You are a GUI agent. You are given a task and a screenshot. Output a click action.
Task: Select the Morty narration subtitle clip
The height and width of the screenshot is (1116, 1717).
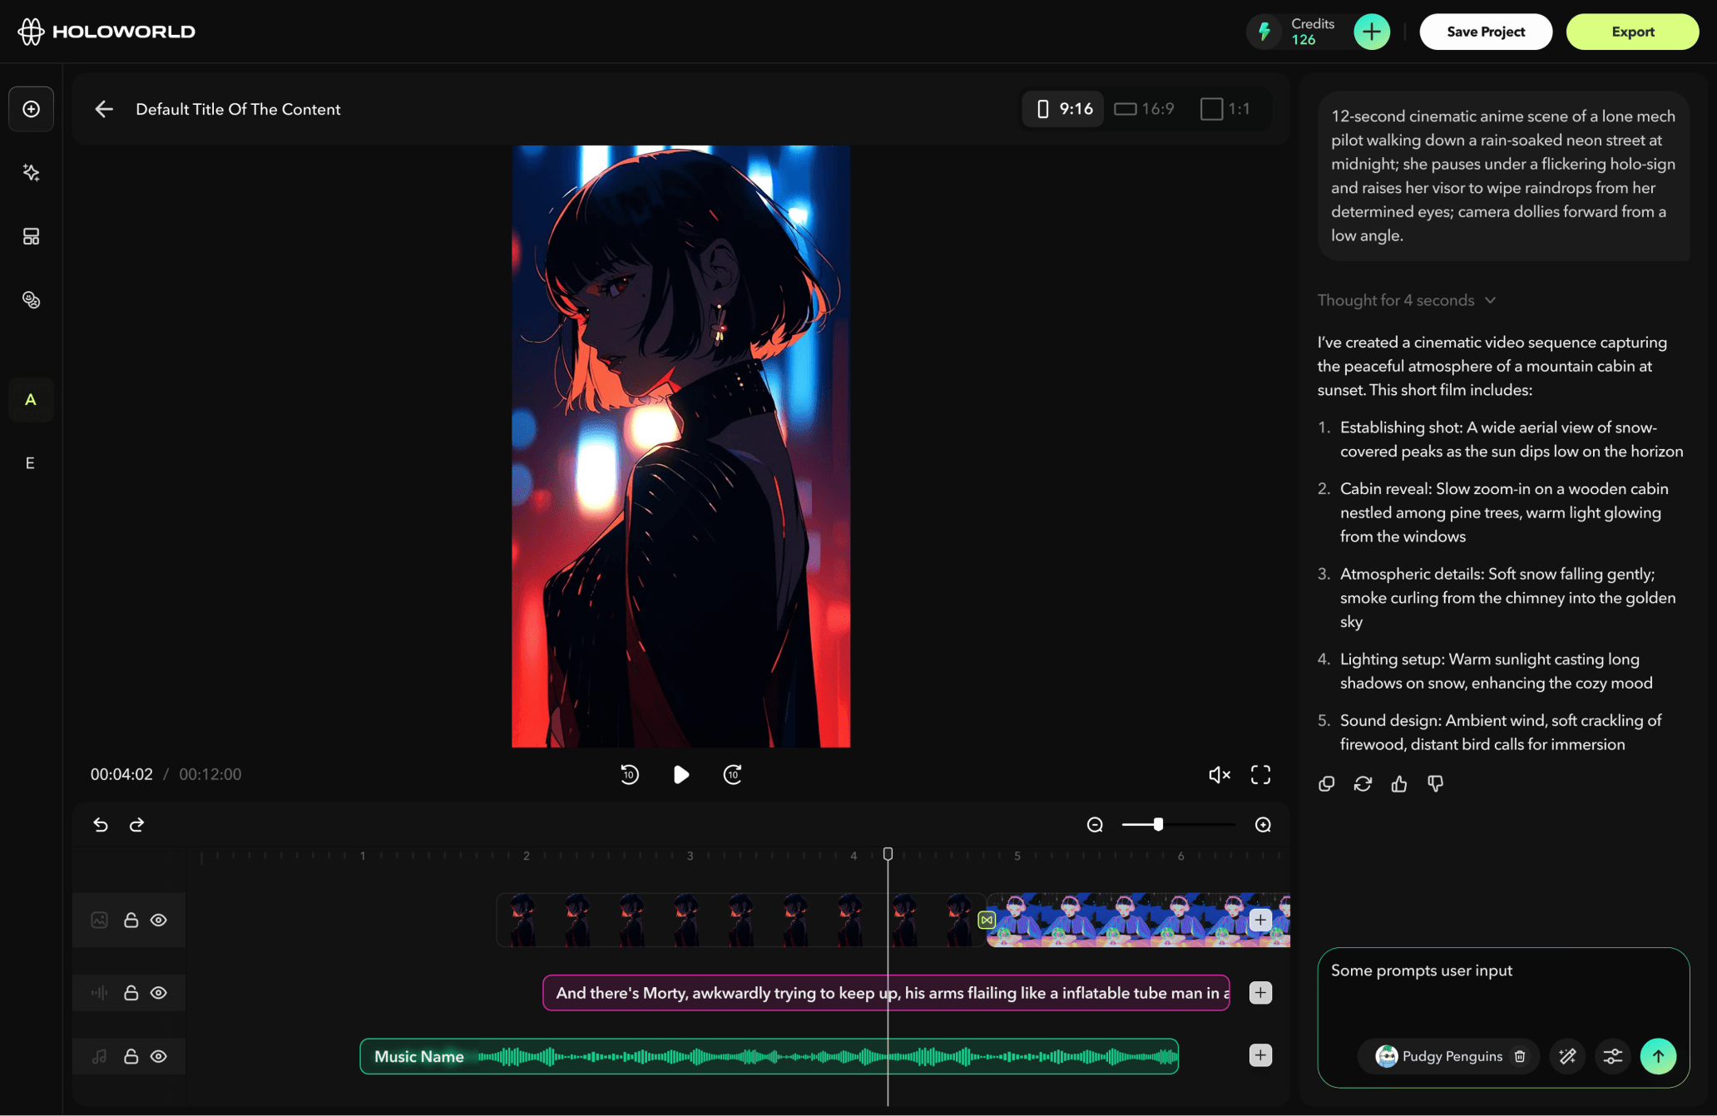886,992
